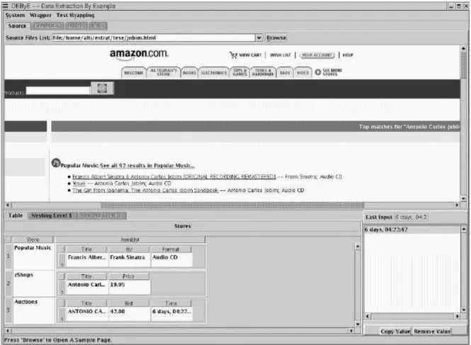Viewport: 471px width, 345px height.
Task: Expand the Source Files List dropdown
Action: [259, 38]
